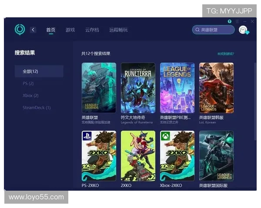
Task: Click the results list vertical scrollbar
Action: pyautogui.click(x=255, y=101)
